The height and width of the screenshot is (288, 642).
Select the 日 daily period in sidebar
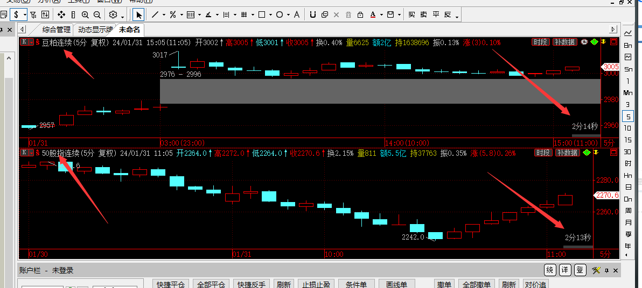627,187
